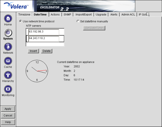The width and height of the screenshot is (162, 127).
Task: Open the Hierarchy section icon
Action: pos(8,75)
